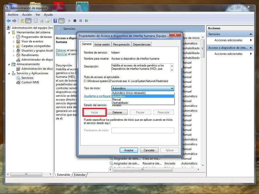The image size is (259, 194).
Task: Collapse the Servicios y Aplicaciones node
Action: (x=9, y=74)
